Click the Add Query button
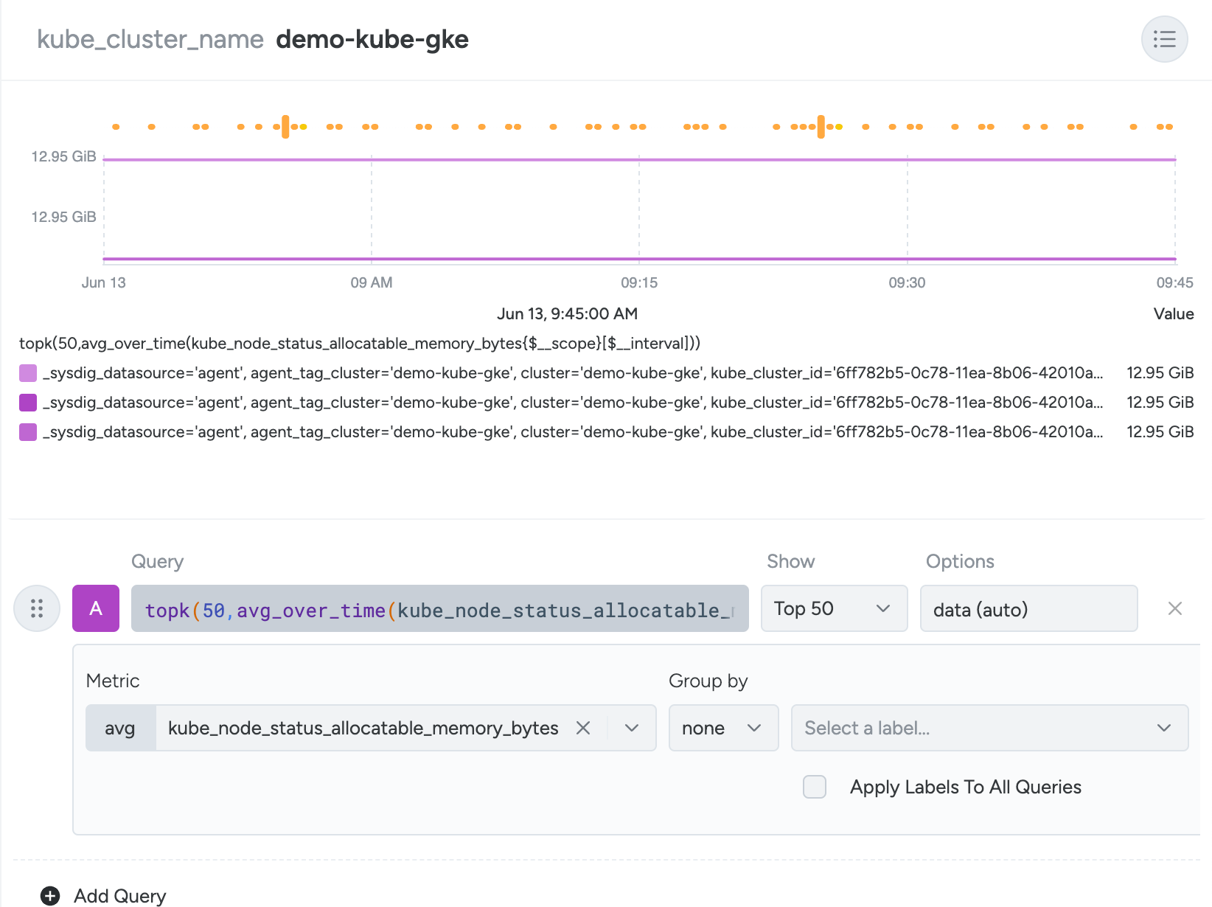The height and width of the screenshot is (907, 1212). pyautogui.click(x=104, y=896)
